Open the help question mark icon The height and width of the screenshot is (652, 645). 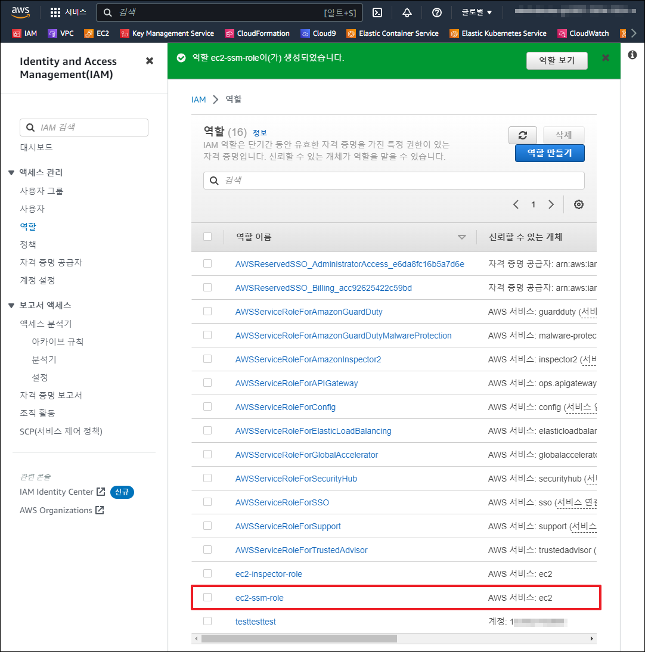[x=436, y=13]
